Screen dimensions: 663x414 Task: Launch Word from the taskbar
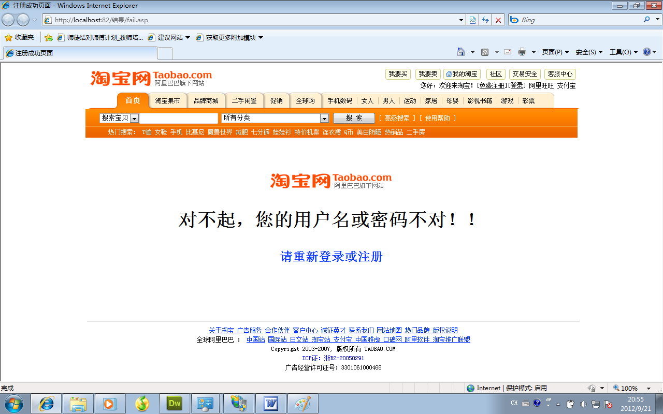tap(270, 404)
